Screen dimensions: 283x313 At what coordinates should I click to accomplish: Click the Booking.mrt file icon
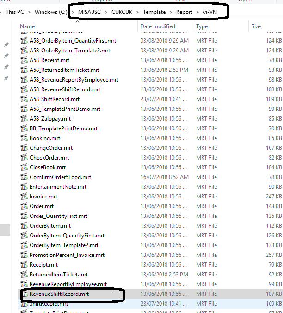[24, 138]
